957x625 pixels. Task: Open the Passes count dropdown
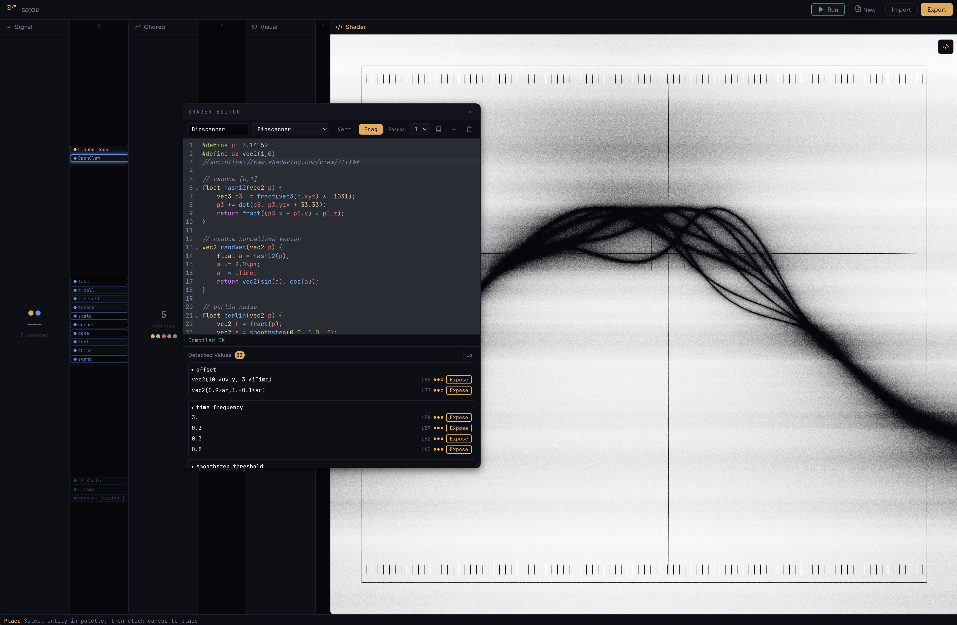419,130
